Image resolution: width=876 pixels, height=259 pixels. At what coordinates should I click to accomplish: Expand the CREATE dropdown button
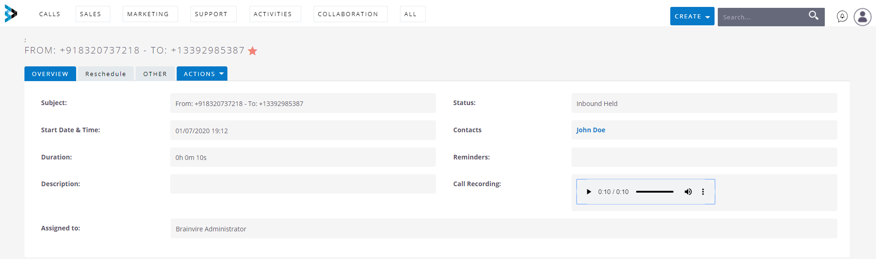[692, 17]
